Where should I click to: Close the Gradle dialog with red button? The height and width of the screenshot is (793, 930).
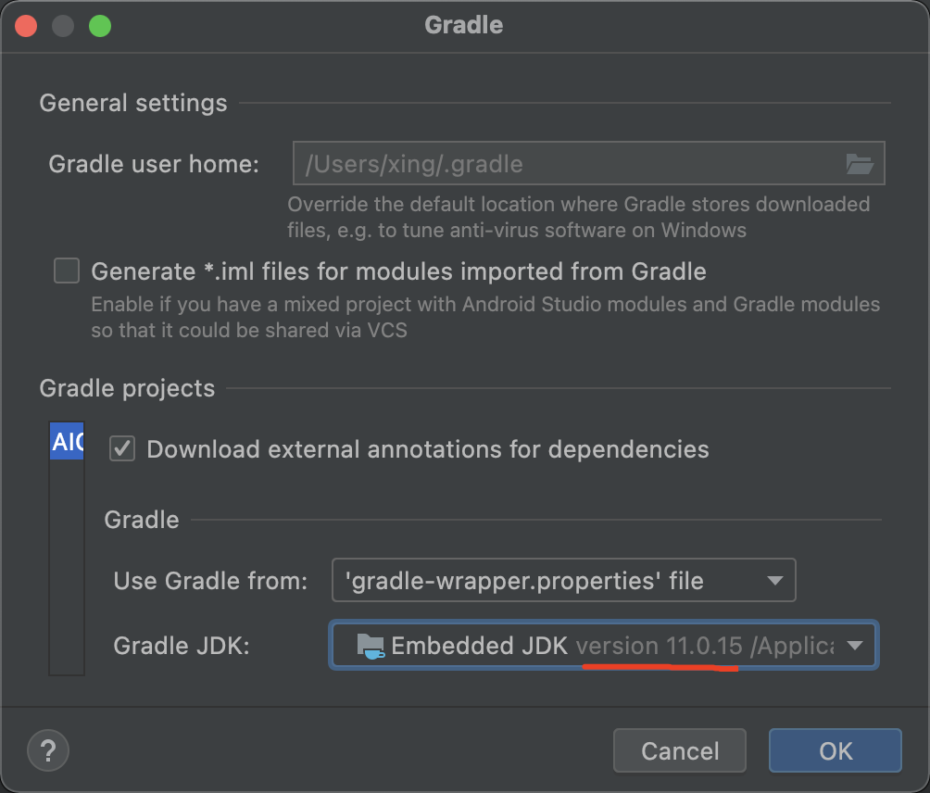26,25
